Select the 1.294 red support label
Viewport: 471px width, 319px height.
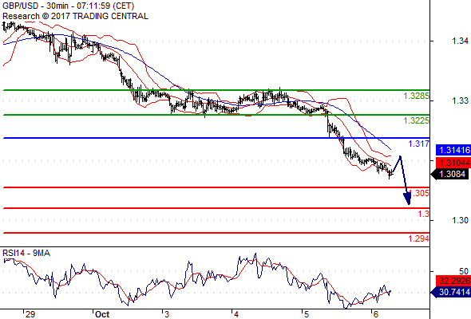tap(419, 238)
